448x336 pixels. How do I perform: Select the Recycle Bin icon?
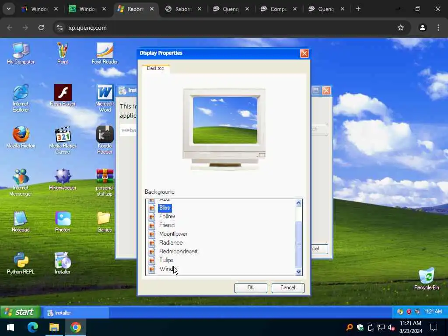pyautogui.click(x=427, y=279)
